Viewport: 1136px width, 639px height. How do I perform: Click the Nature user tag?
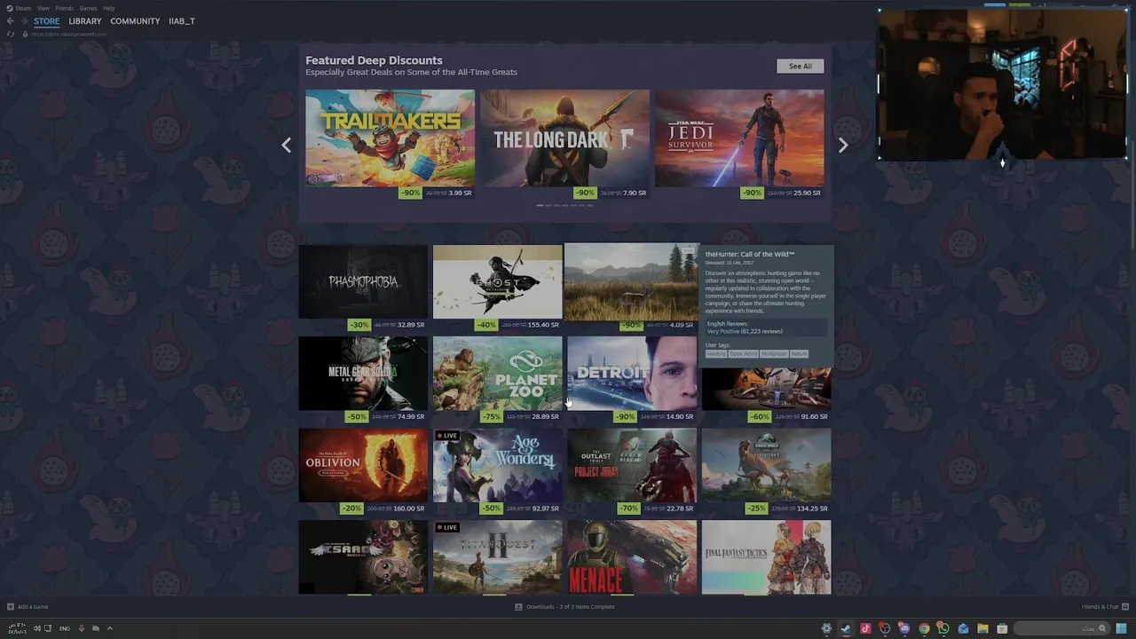pos(799,354)
